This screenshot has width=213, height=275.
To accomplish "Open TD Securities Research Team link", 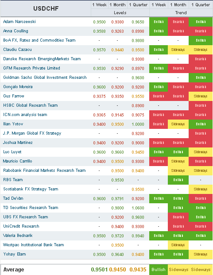I will pos(31,208).
